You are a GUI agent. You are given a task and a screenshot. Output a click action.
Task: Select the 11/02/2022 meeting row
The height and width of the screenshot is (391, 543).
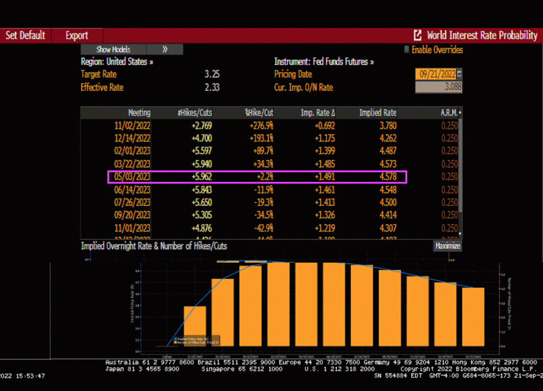(257, 126)
